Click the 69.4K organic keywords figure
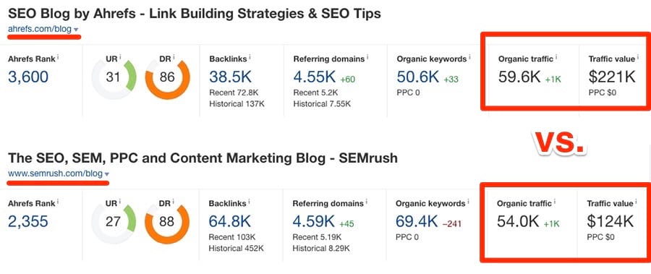Image resolution: width=651 pixels, height=274 pixels. pyautogui.click(x=417, y=222)
